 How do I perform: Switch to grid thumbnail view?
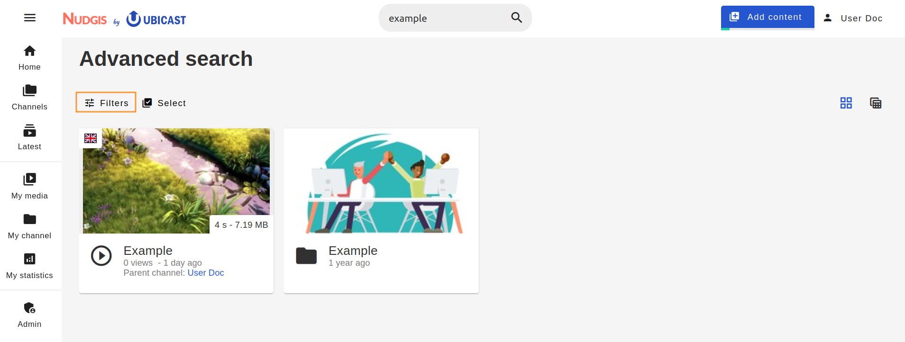pos(846,103)
